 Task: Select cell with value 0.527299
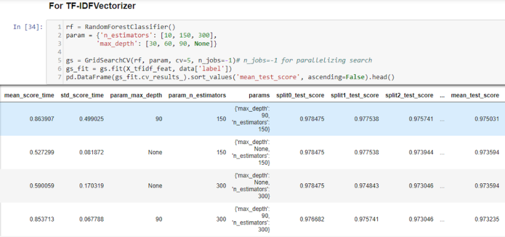pos(42,152)
